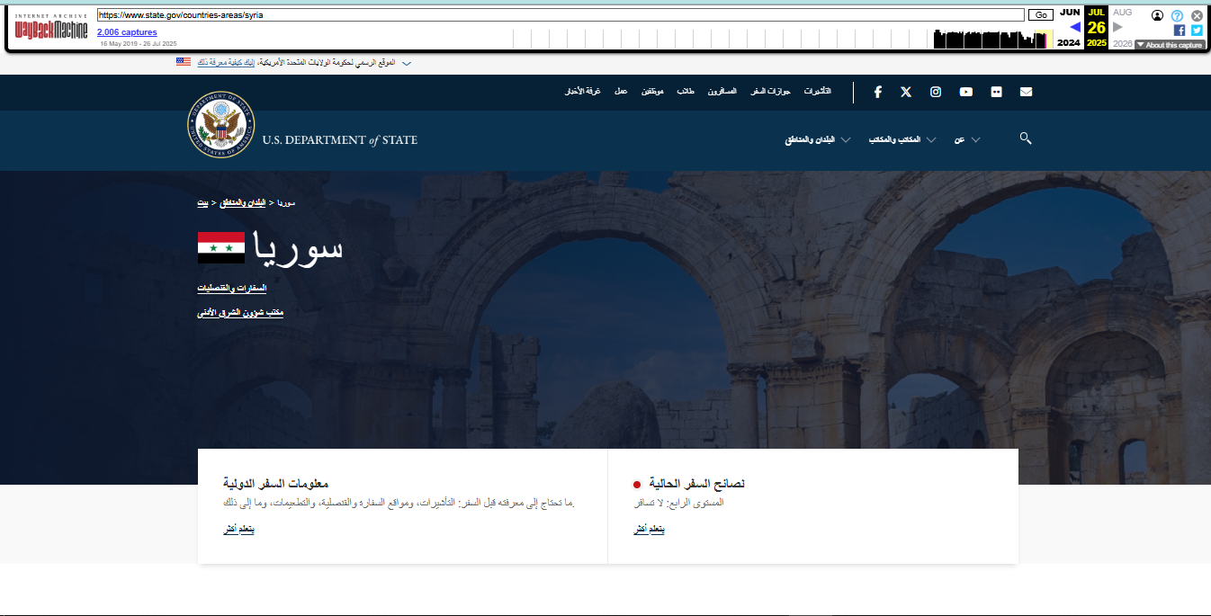Open the State Department Facebook page icon

pyautogui.click(x=877, y=92)
